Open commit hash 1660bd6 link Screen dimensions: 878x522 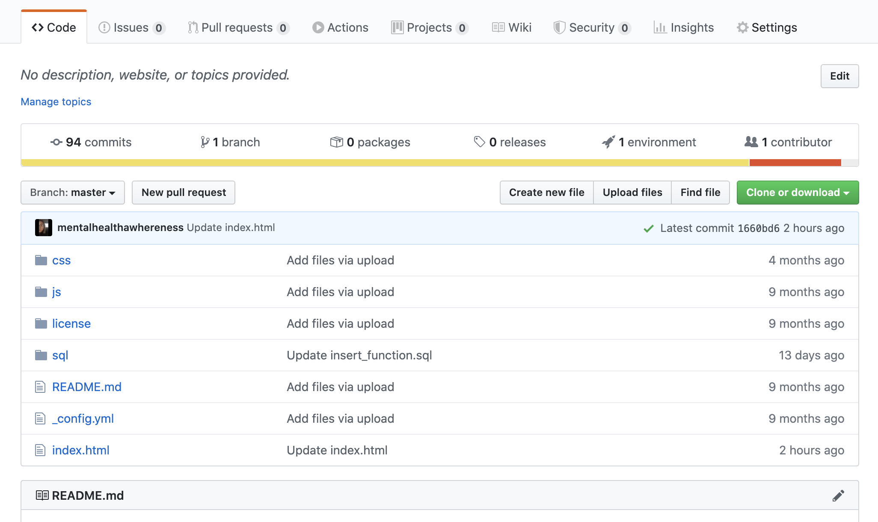pos(758,228)
